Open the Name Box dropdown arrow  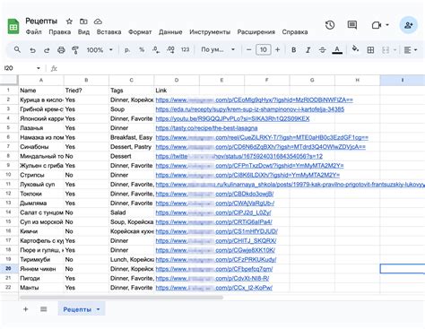39,68
